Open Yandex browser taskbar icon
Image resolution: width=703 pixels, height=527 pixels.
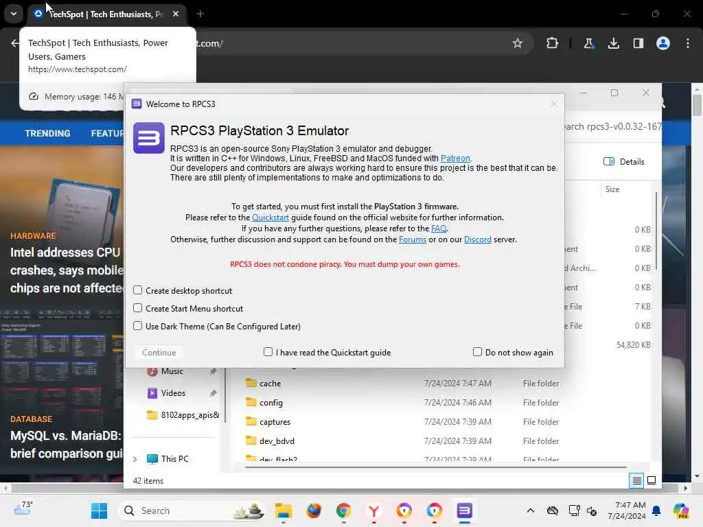pos(374,511)
